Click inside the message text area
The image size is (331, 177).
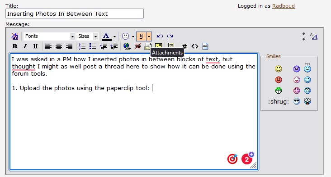134,111
